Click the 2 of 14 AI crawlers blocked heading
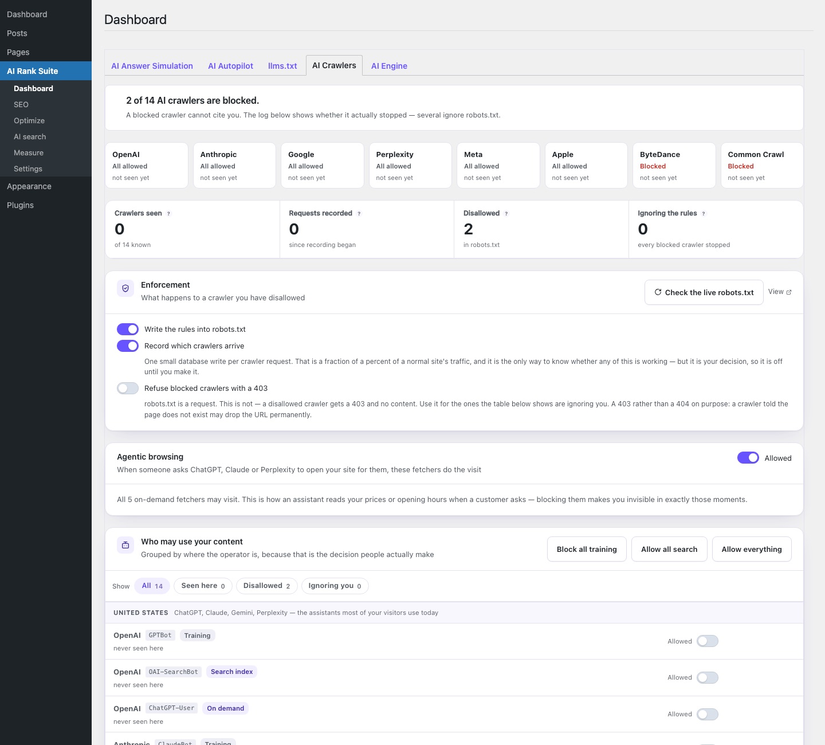Viewport: 825px width, 745px height. click(192, 100)
